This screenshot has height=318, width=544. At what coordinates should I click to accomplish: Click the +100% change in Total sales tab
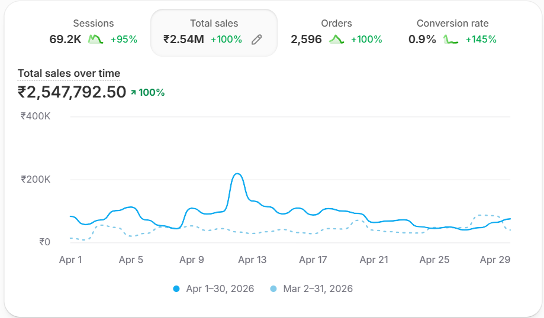click(226, 40)
